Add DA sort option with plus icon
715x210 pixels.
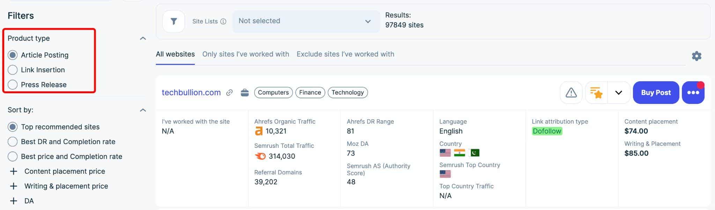click(14, 201)
